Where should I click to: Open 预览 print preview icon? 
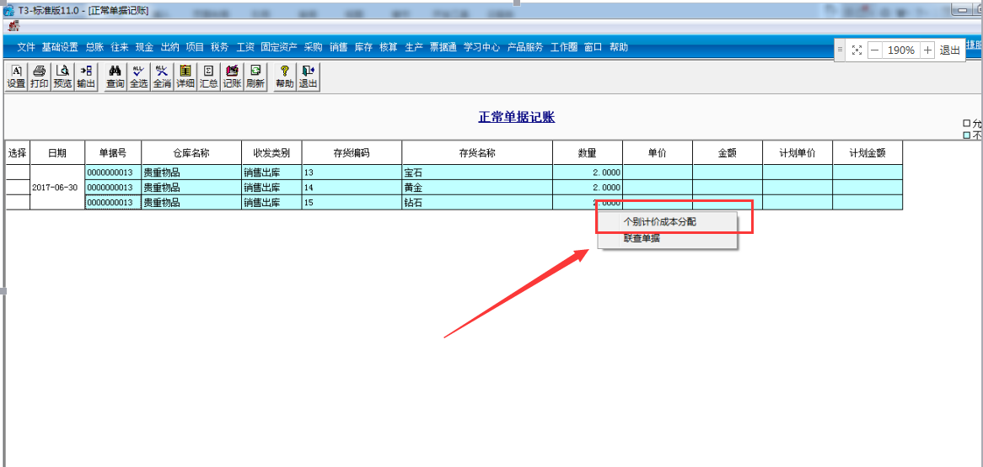coord(62,77)
